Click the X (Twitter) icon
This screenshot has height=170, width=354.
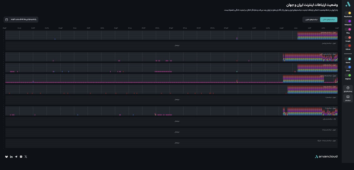(x=26, y=157)
